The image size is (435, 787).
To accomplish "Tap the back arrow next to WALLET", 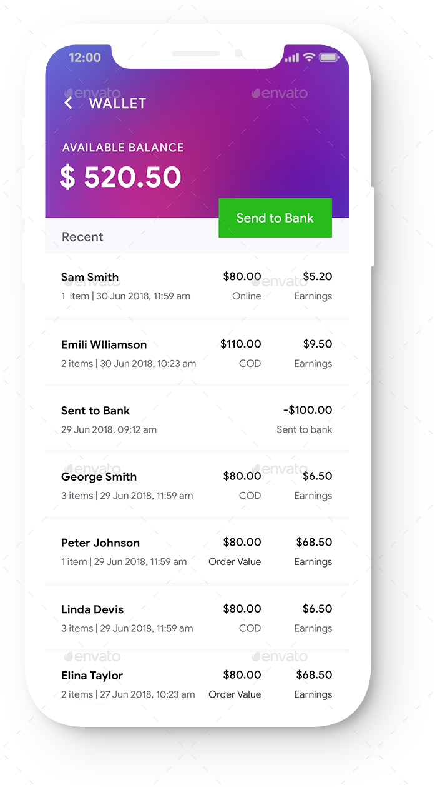I will pos(67,102).
